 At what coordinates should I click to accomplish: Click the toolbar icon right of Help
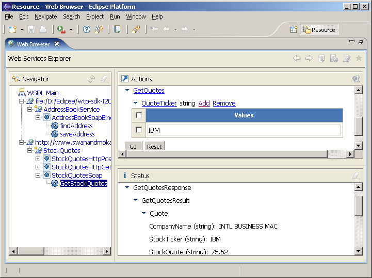tap(99, 29)
